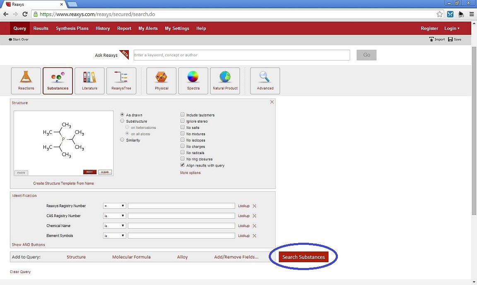This screenshot has height=285, width=477.
Task: Remove the CAS Registry Number field
Action: (x=255, y=216)
